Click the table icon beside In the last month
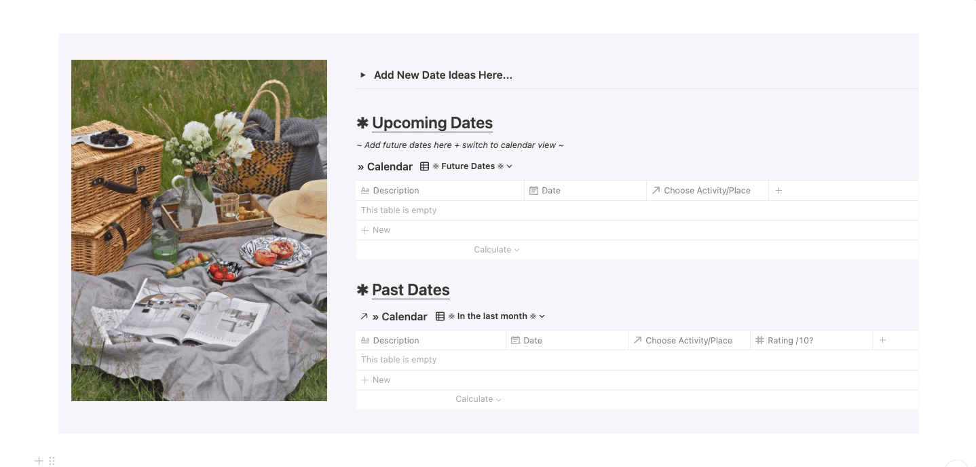Screen dimensions: 976x467 tap(440, 316)
